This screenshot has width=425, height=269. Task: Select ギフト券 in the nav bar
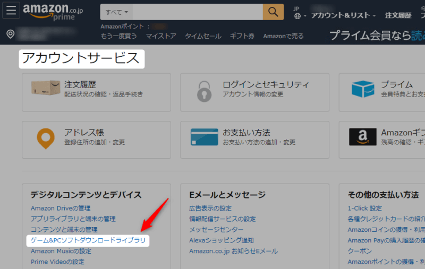(x=242, y=36)
